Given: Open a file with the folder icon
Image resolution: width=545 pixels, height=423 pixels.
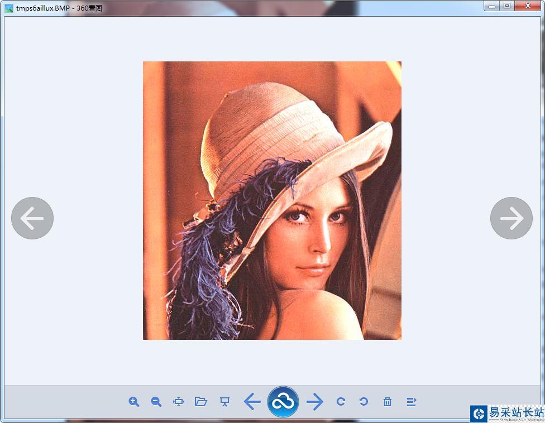Looking at the screenshot, I should 201,402.
